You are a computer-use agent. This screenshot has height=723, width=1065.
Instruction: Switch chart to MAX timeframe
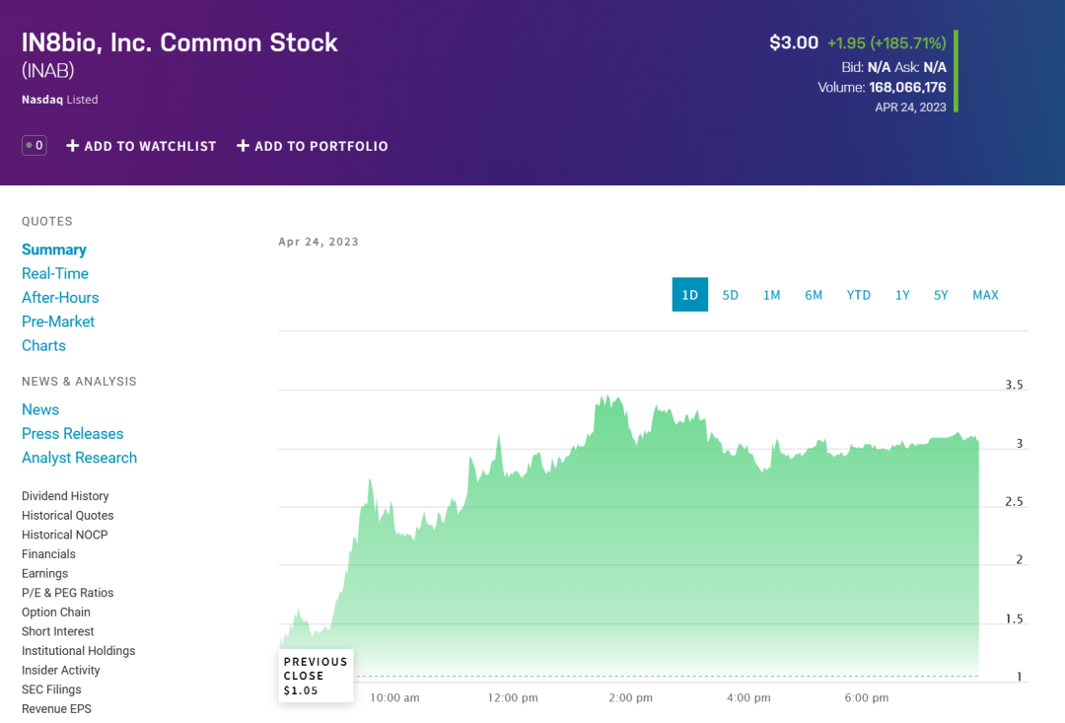pos(985,294)
